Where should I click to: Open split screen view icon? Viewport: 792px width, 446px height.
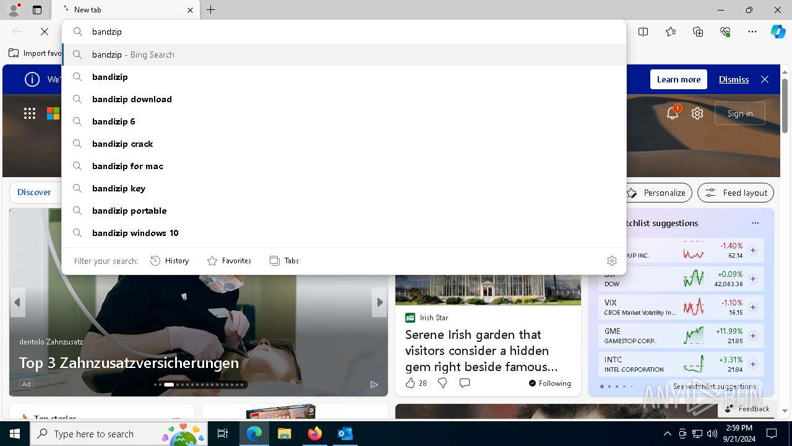click(x=643, y=32)
